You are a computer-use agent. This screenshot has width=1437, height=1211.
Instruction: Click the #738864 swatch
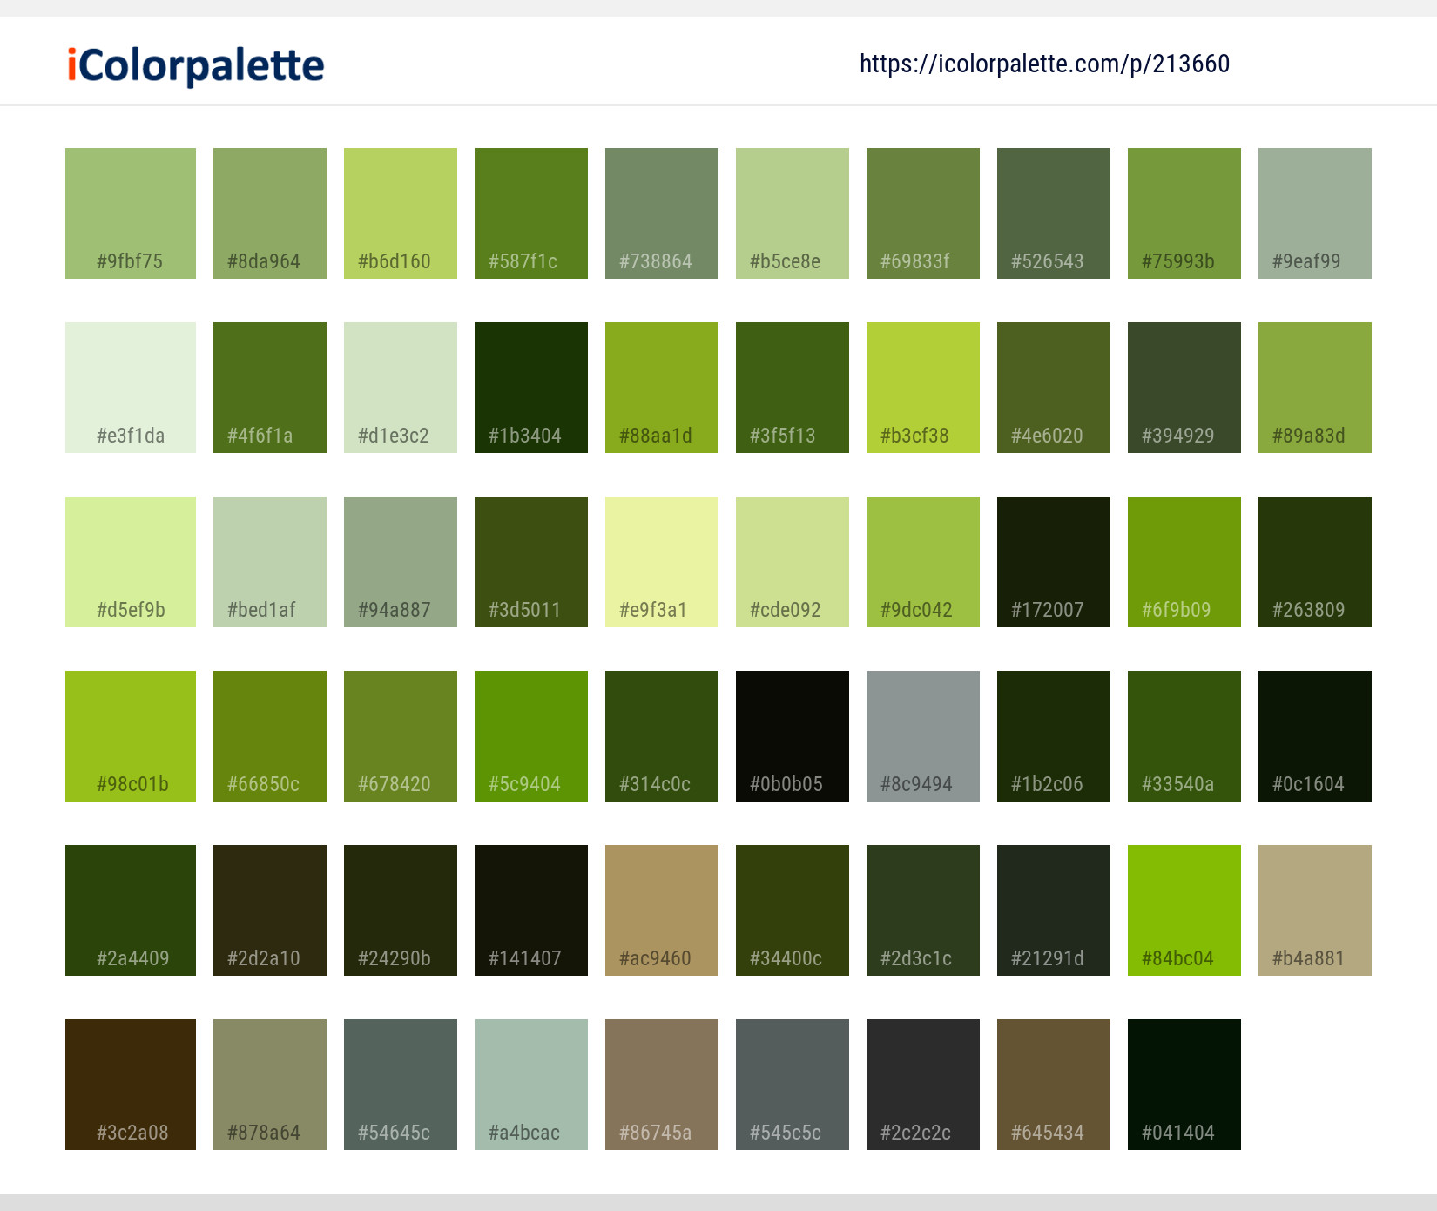click(x=662, y=213)
